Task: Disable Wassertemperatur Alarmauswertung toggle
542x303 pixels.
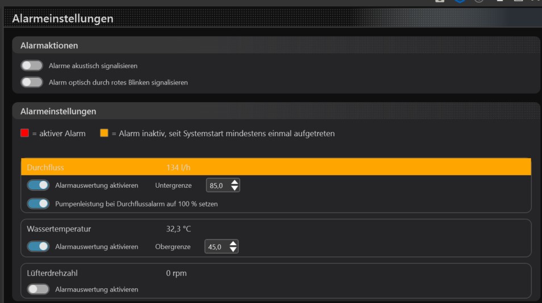Action: (38, 246)
